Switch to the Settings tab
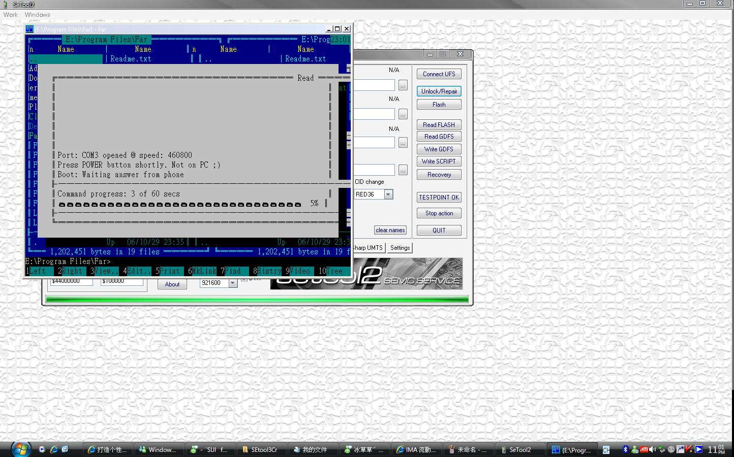The height and width of the screenshot is (457, 734). pos(400,248)
